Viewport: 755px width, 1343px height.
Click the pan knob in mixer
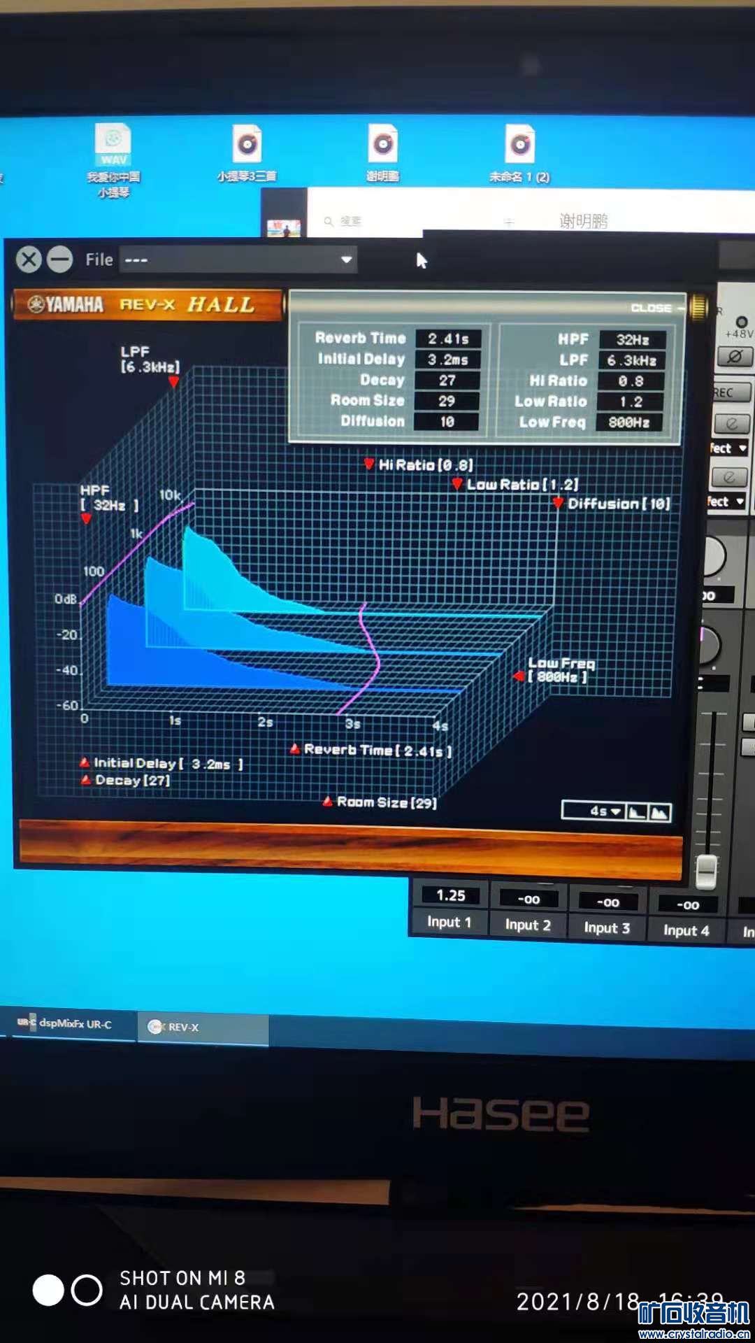[710, 645]
